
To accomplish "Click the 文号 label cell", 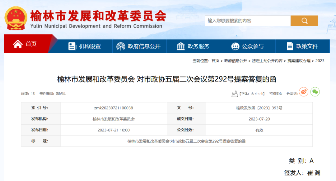I will 186,108.
